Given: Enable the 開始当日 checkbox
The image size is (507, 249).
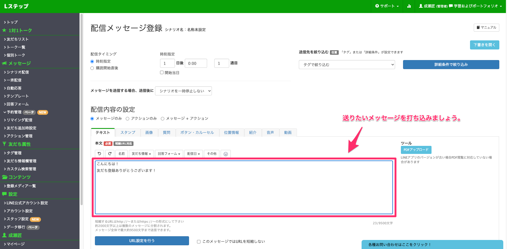Looking at the screenshot, I should click(x=162, y=72).
